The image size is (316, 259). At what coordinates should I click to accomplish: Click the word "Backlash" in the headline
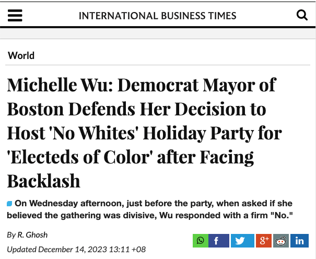[44, 181]
